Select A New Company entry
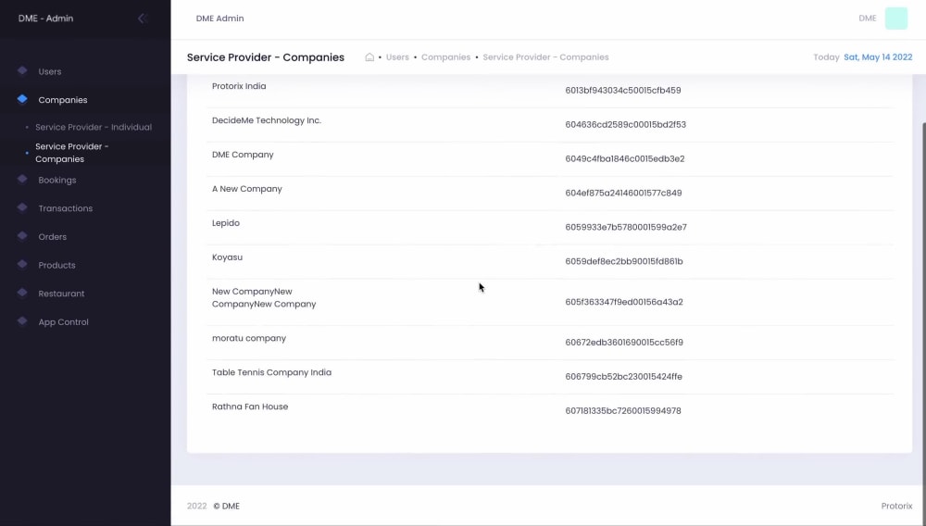This screenshot has height=526, width=926. point(247,189)
